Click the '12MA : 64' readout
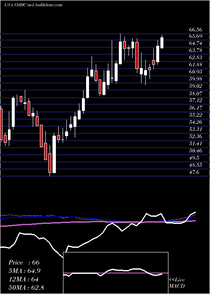Image resolution: width=210 pixels, height=294 pixels. tap(24, 279)
